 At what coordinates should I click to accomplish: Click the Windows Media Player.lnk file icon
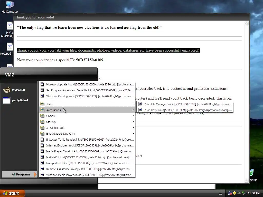(x=42, y=175)
